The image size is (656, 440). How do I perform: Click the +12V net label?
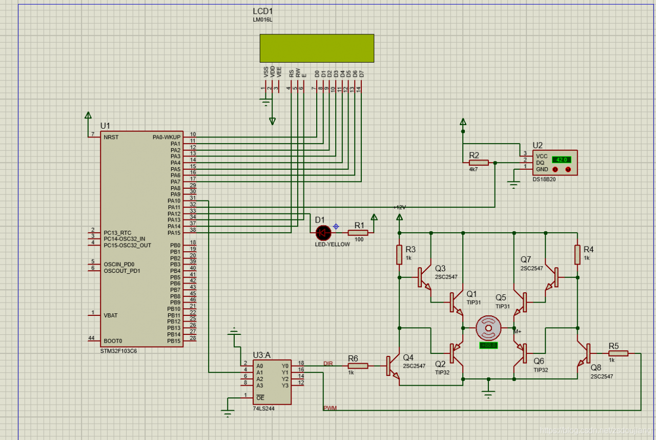pos(399,207)
